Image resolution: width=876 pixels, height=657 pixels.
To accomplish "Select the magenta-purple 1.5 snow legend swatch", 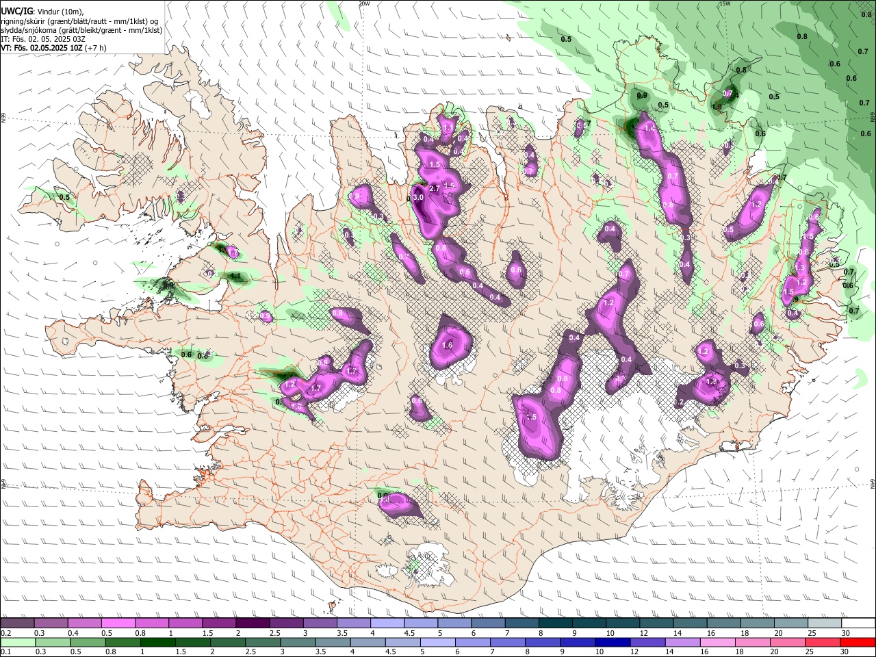I will (x=218, y=623).
